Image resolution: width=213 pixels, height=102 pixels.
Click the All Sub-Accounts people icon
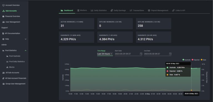tap(4, 73)
